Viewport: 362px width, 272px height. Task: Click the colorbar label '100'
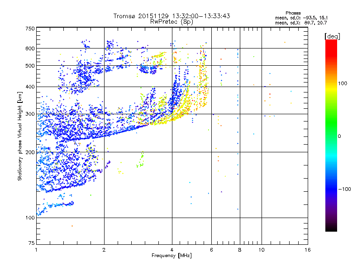[343, 83]
